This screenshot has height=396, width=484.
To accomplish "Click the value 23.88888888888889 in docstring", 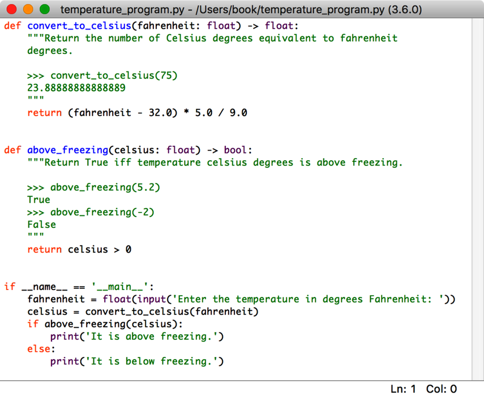I will point(76,88).
